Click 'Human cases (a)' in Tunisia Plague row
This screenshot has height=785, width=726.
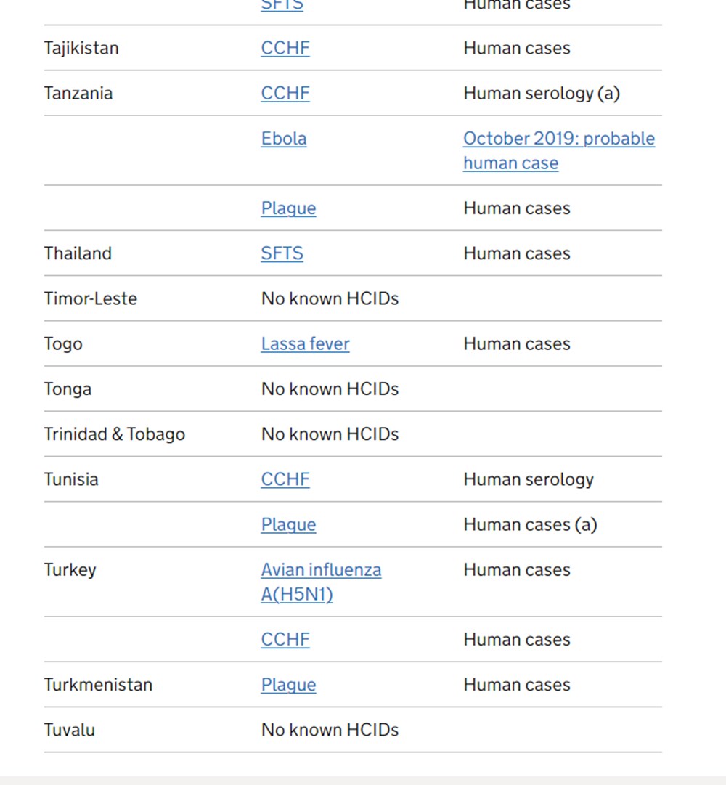530,525
